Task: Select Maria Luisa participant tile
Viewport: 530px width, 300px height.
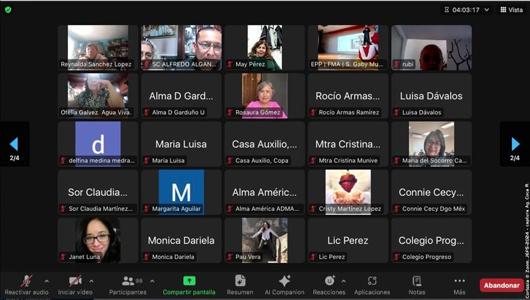Action: pos(181,144)
